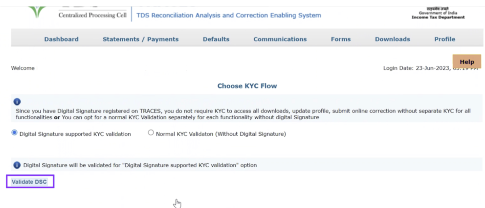This screenshot has width=485, height=208.
Task: Select Digital Signature supported KYC validation radio
Action: tap(14, 133)
